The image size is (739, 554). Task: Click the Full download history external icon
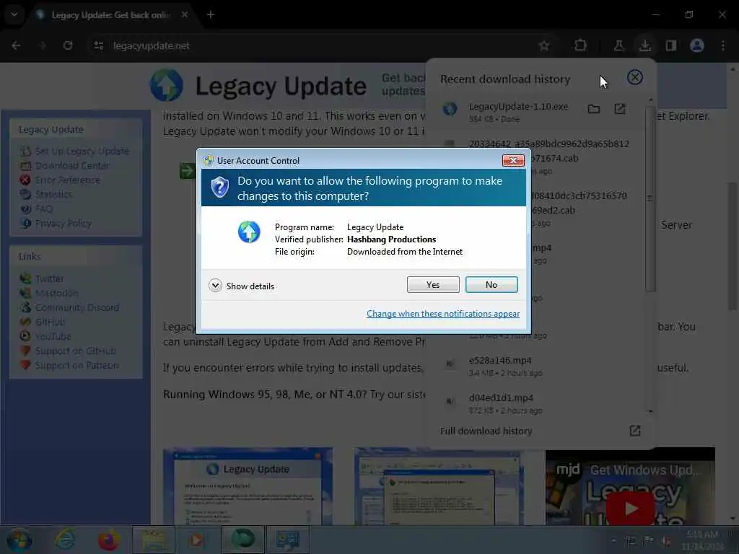pyautogui.click(x=635, y=431)
